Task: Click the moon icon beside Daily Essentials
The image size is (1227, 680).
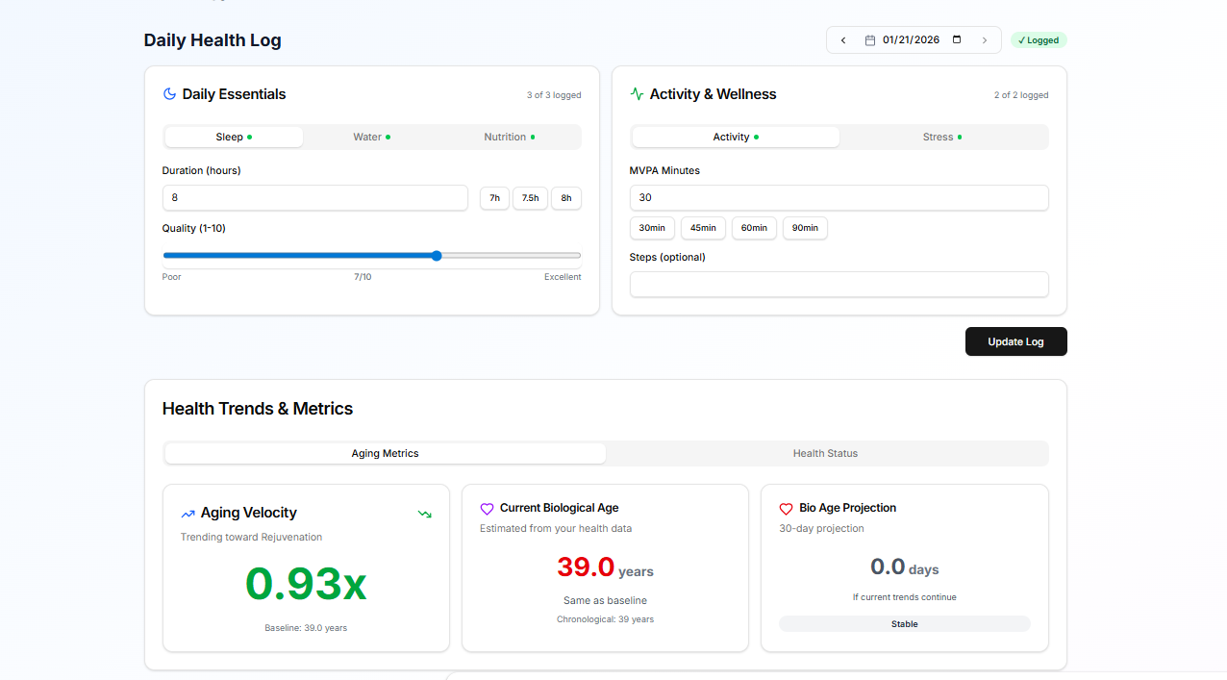Action: [169, 94]
